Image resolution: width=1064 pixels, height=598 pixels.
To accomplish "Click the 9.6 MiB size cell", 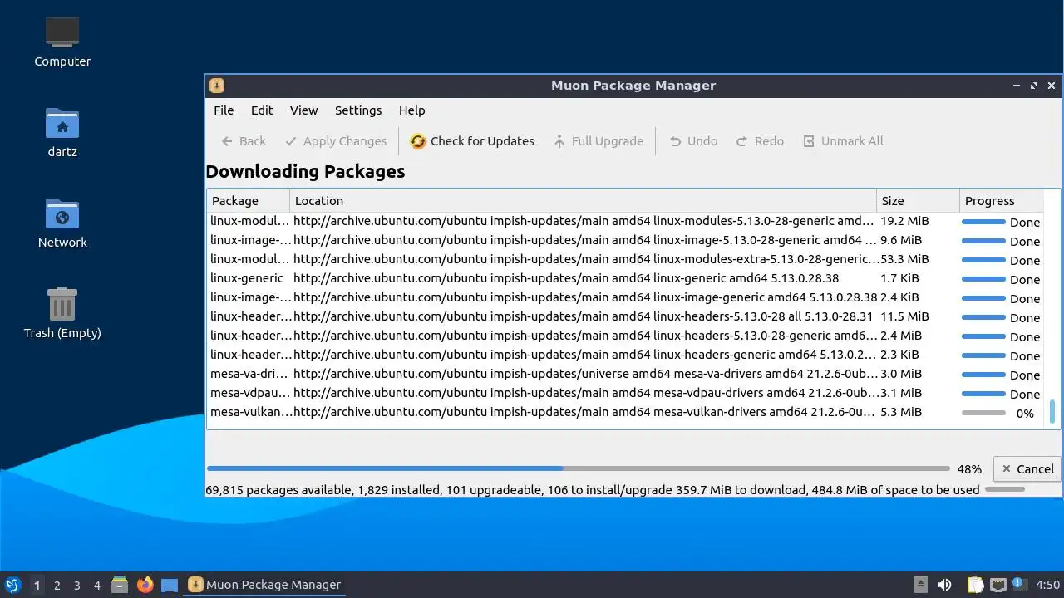I will [x=901, y=240].
